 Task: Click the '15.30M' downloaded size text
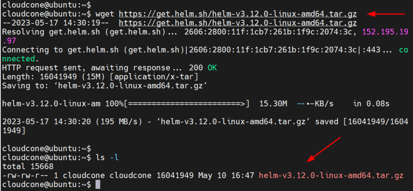coord(273,104)
